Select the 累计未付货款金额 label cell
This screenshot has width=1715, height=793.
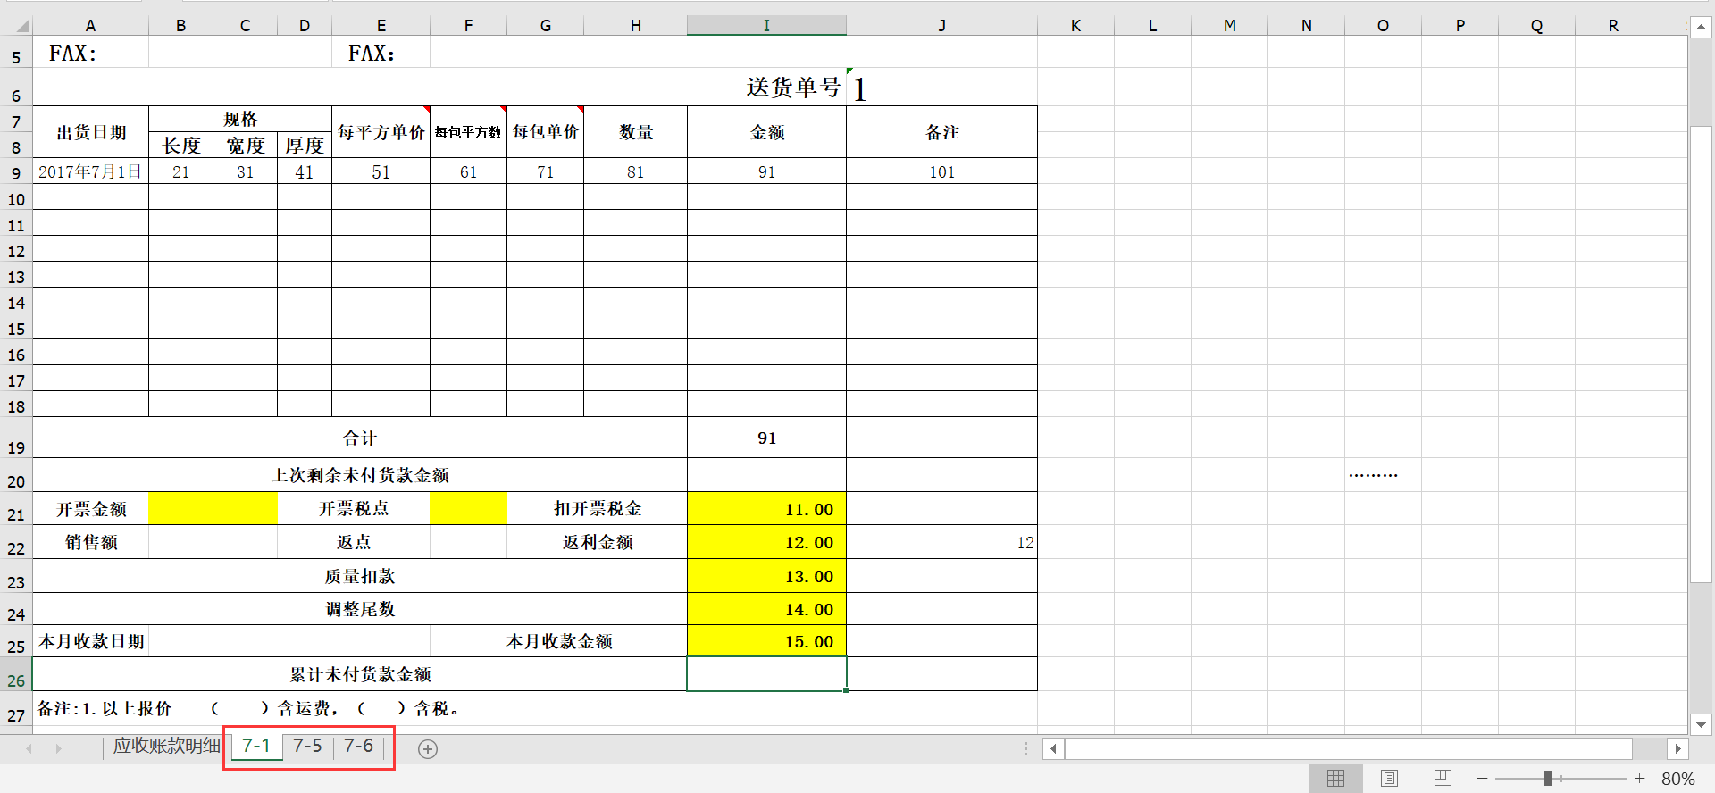(360, 674)
